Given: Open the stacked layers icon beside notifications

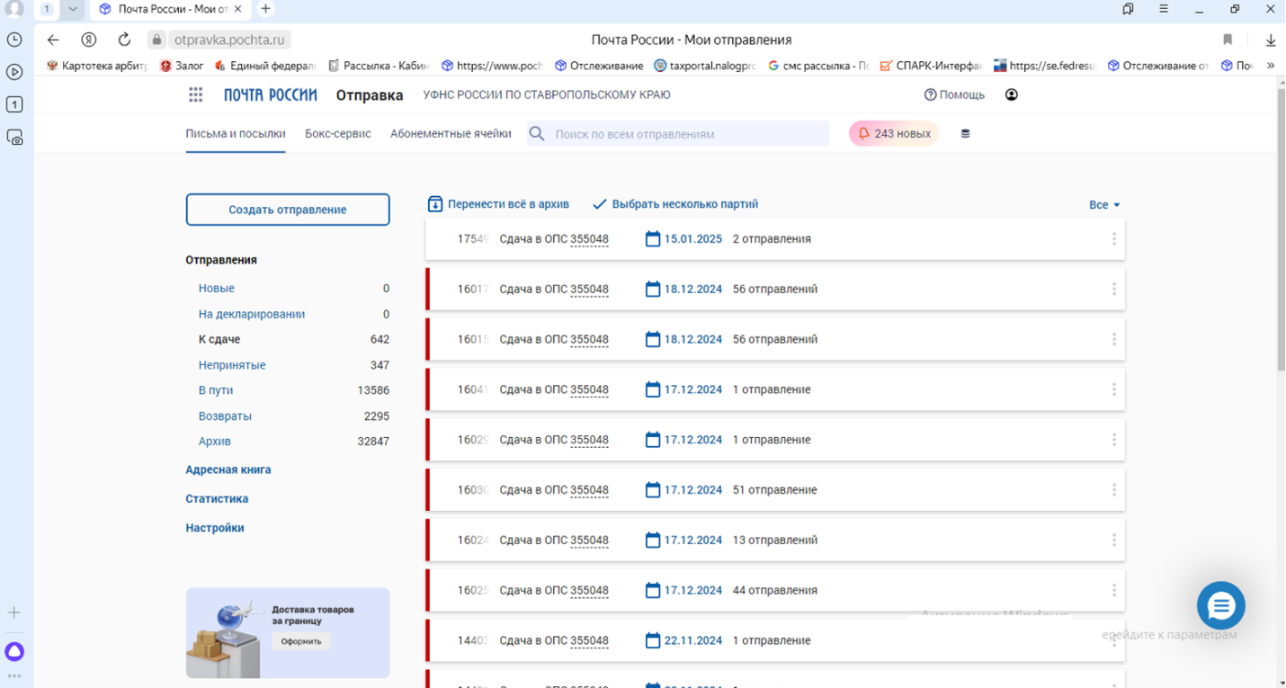Looking at the screenshot, I should [x=965, y=134].
